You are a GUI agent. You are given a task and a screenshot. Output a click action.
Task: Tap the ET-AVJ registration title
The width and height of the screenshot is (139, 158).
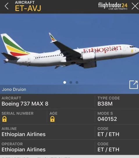click(28, 8)
